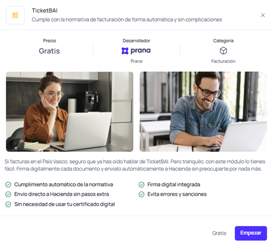This screenshot has height=243, width=273.
Task: Click the yellow TicketBAI QR code icon
Action: pyautogui.click(x=15, y=15)
